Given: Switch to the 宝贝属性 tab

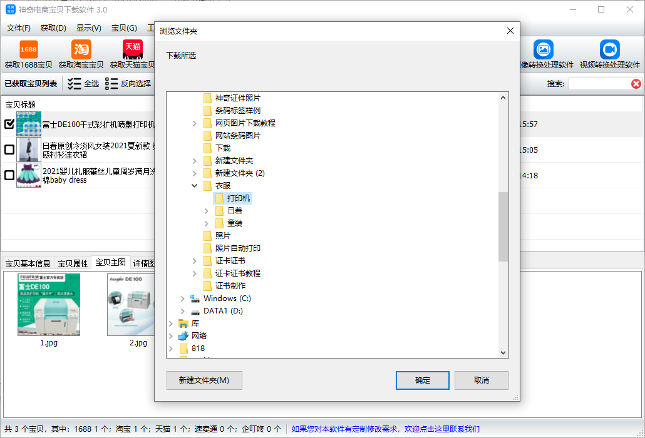Looking at the screenshot, I should (73, 263).
